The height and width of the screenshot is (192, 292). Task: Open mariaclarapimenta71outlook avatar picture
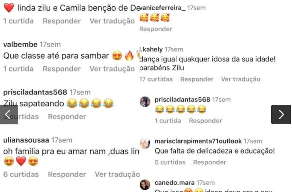coord(145,143)
